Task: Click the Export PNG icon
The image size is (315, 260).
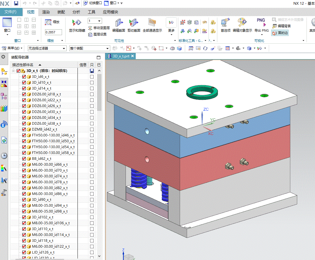Action: [261, 25]
